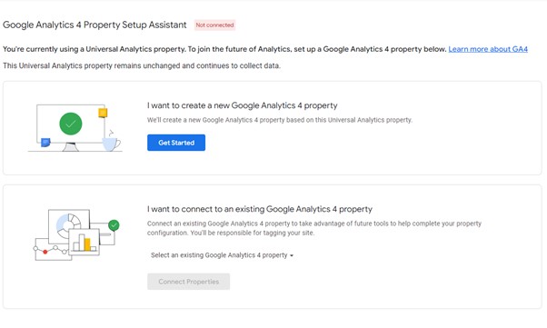Click the bar chart card in illustration
547x328 pixels.
click(x=85, y=242)
